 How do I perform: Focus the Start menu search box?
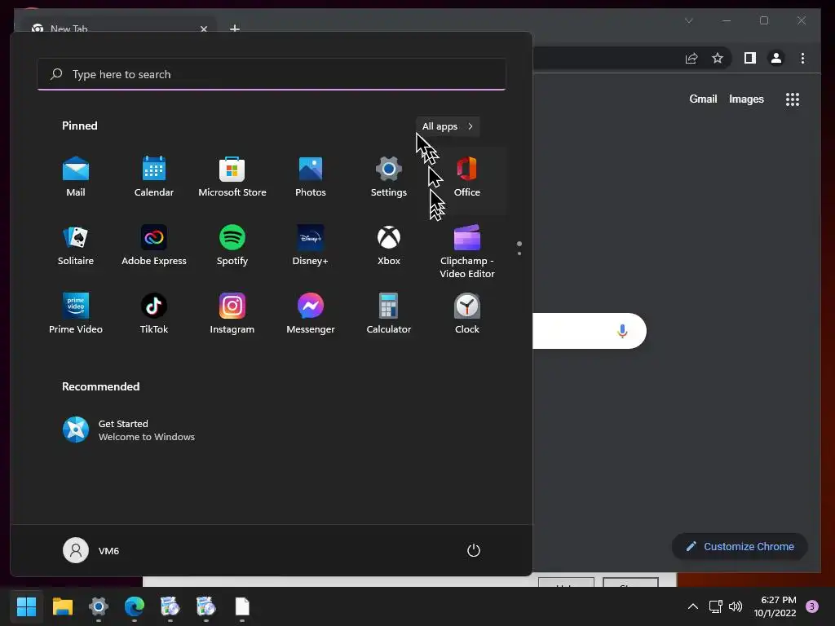click(x=272, y=74)
